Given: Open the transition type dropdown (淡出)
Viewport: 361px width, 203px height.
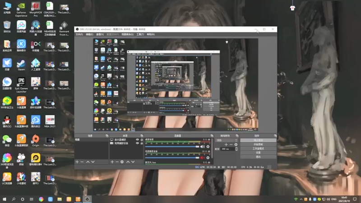Looking at the screenshot, I should pyautogui.click(x=227, y=140).
